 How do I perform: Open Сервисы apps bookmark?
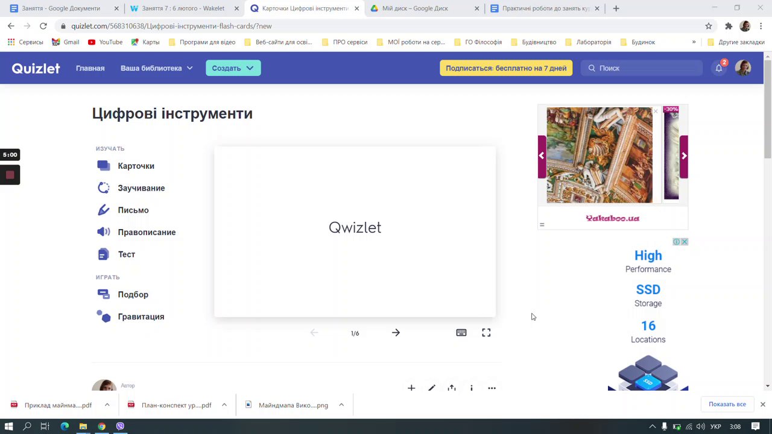[25, 42]
